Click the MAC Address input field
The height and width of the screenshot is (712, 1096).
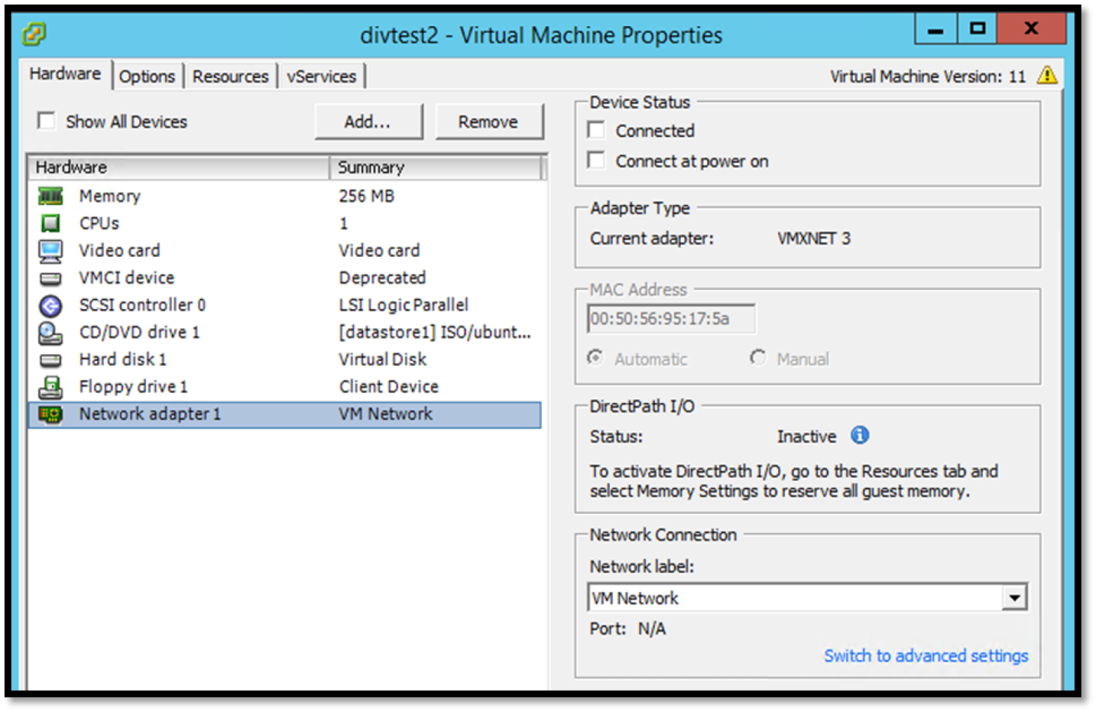pos(671,319)
